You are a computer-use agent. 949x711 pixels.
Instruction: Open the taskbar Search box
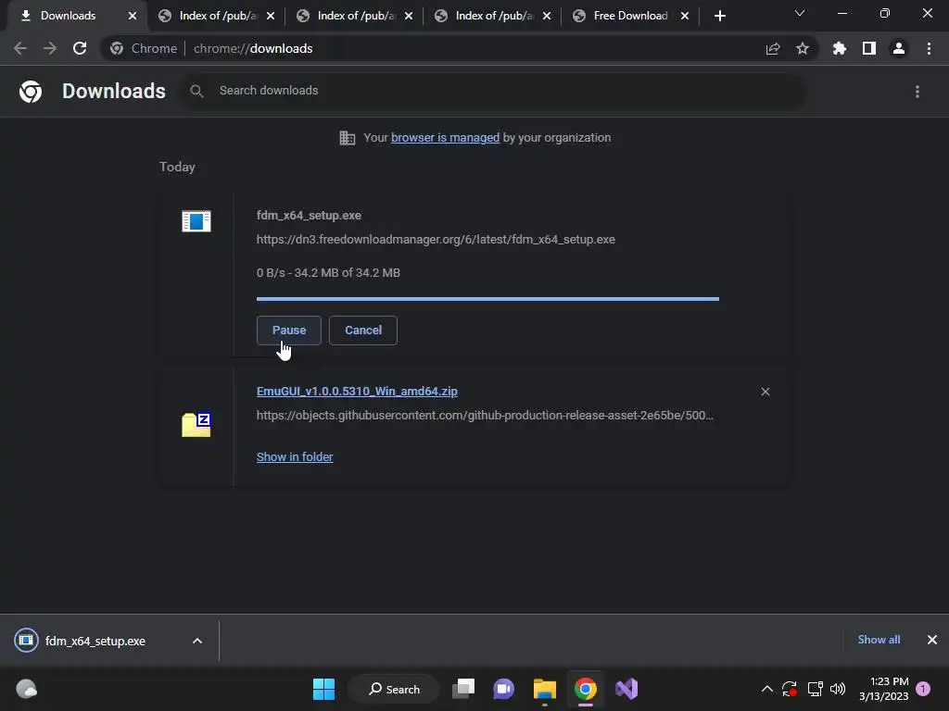coord(395,689)
